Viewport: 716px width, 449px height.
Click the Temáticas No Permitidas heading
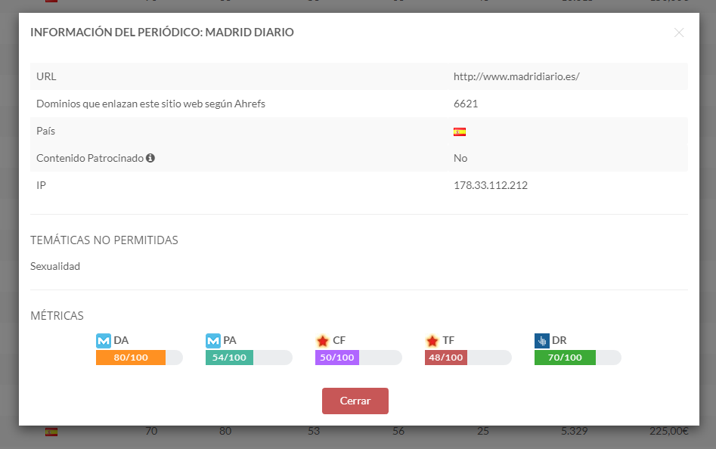point(104,240)
